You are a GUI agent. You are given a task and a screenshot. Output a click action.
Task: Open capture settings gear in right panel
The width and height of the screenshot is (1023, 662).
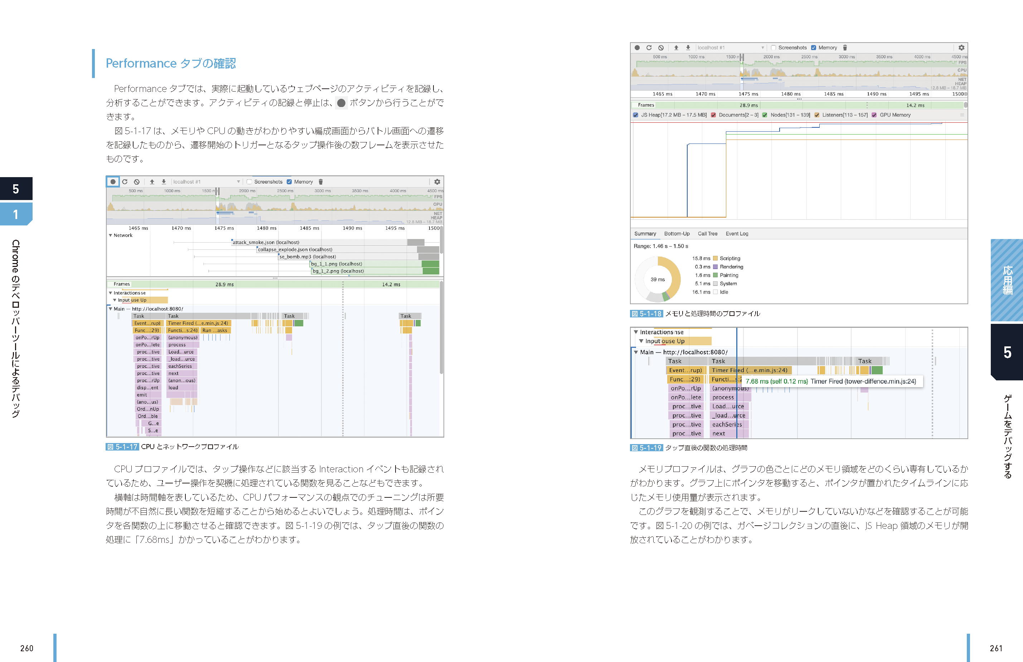tap(961, 48)
